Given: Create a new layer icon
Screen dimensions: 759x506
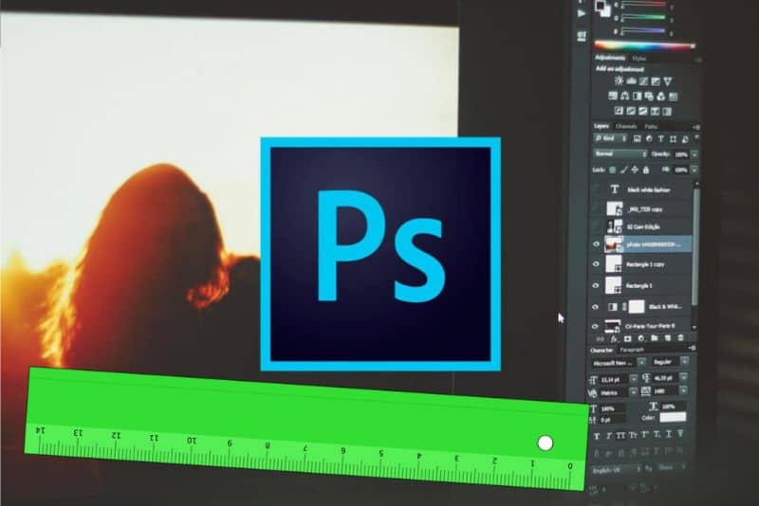Looking at the screenshot, I should pos(668,338).
